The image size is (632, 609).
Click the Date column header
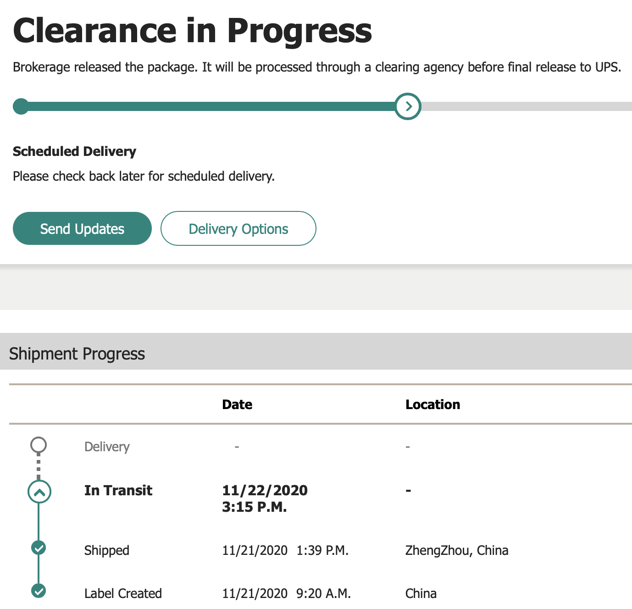tap(237, 404)
